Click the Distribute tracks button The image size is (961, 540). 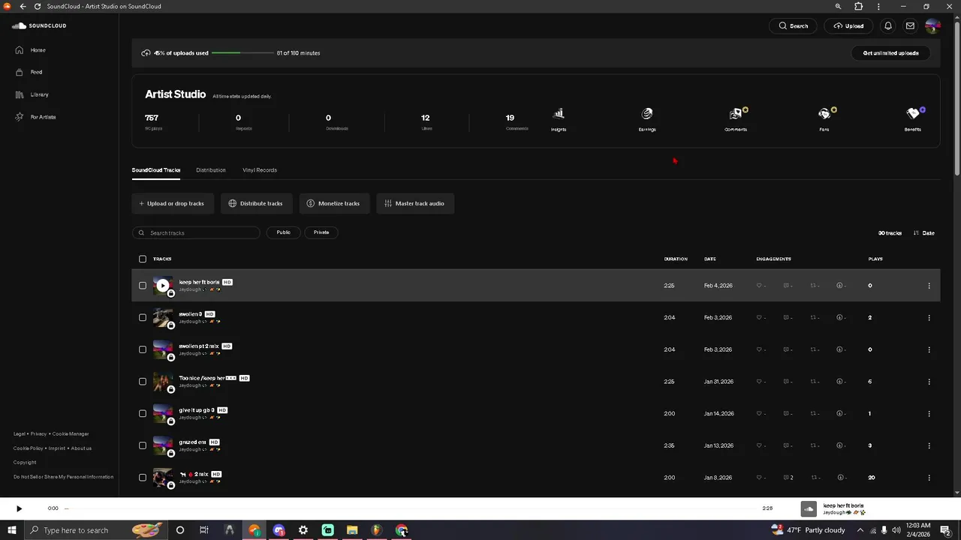256,203
